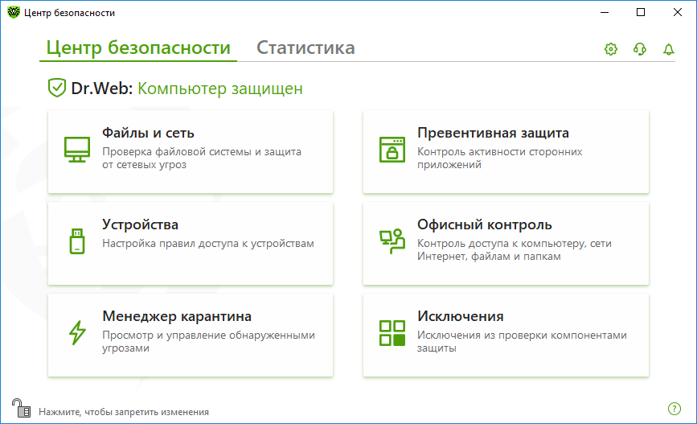The image size is (697, 424).
Task: Open the Исключения card title
Action: 460,316
